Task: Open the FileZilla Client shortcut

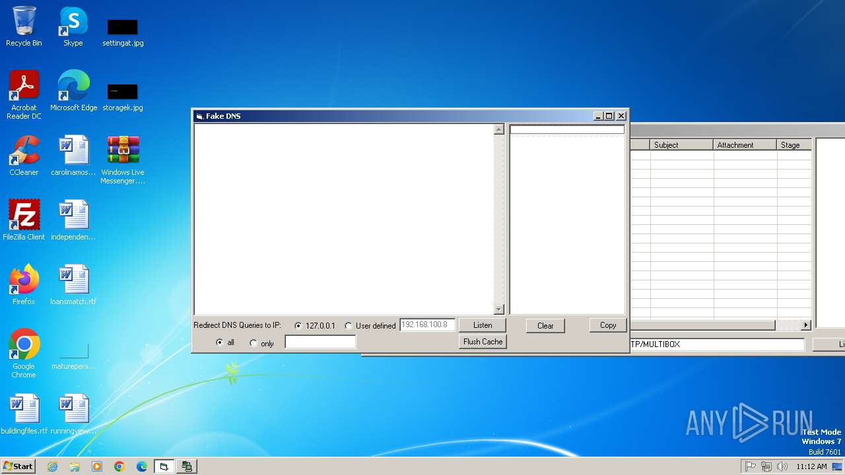Action: [x=24, y=220]
